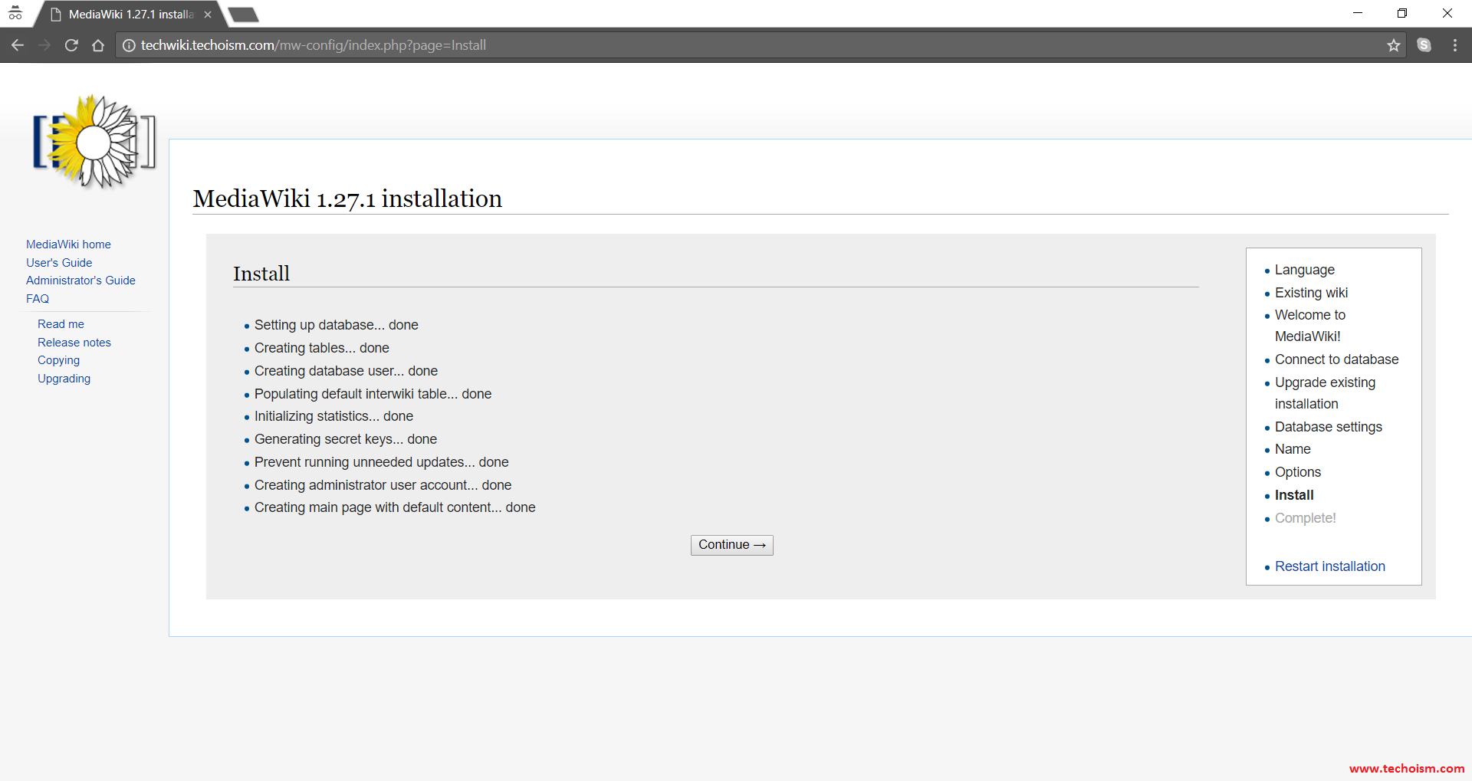Close the MediaWiki installation tab
Screen dimensions: 1472x781
click(208, 15)
